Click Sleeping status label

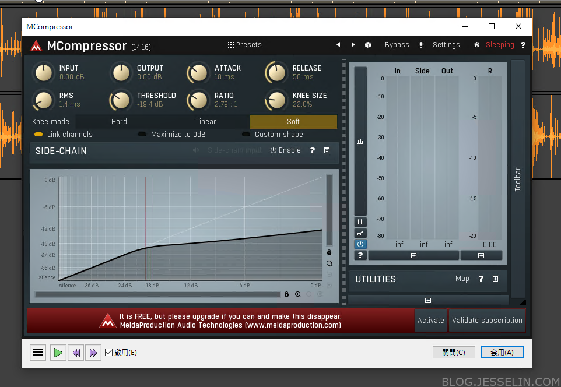pyautogui.click(x=500, y=45)
